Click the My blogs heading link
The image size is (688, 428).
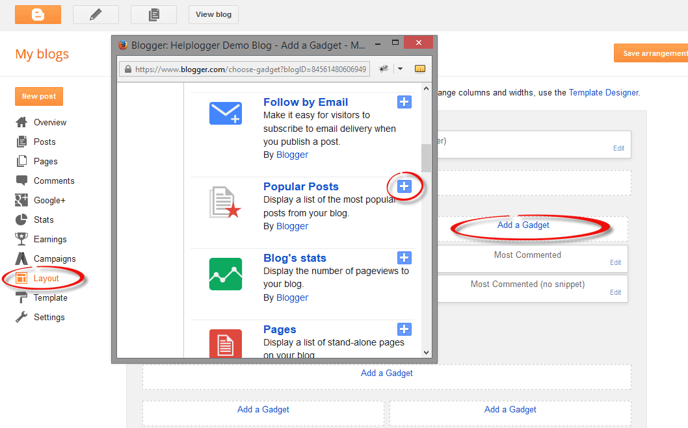click(x=42, y=54)
